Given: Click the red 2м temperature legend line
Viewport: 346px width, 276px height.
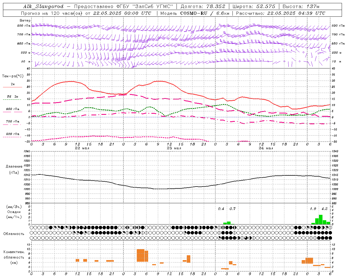Looking at the screenshot, I should 13,87.
